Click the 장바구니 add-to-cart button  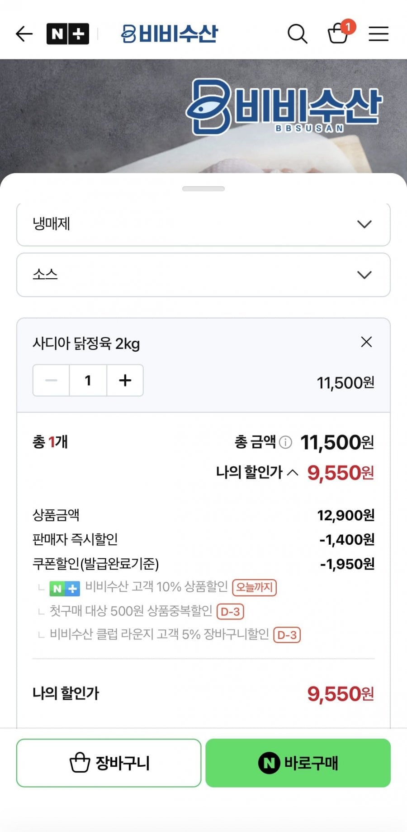click(109, 763)
